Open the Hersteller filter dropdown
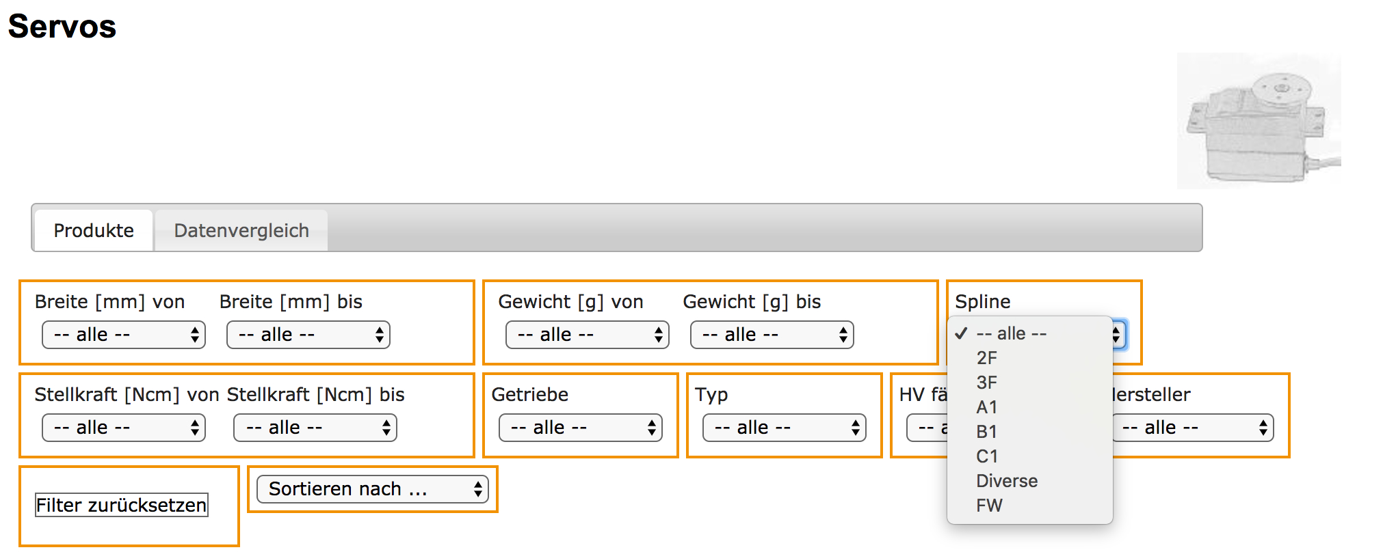This screenshot has width=1396, height=552. (1194, 428)
